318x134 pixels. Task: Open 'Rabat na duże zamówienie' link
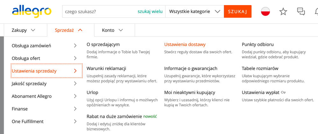(x=114, y=117)
